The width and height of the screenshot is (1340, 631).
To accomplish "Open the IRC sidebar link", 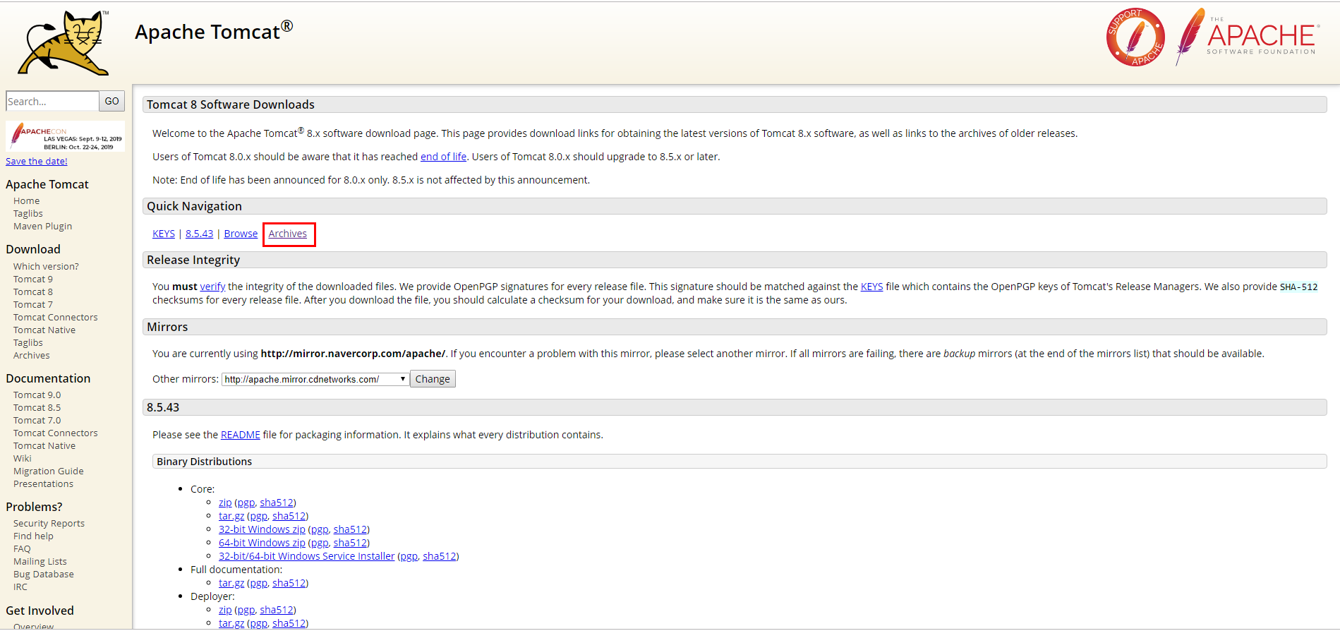I will pyautogui.click(x=20, y=587).
